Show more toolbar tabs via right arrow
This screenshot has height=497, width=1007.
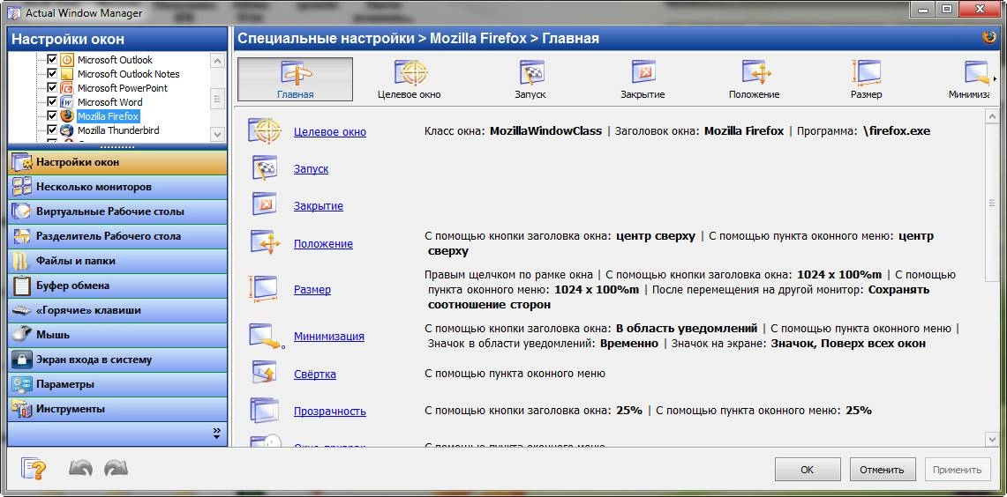[995, 79]
